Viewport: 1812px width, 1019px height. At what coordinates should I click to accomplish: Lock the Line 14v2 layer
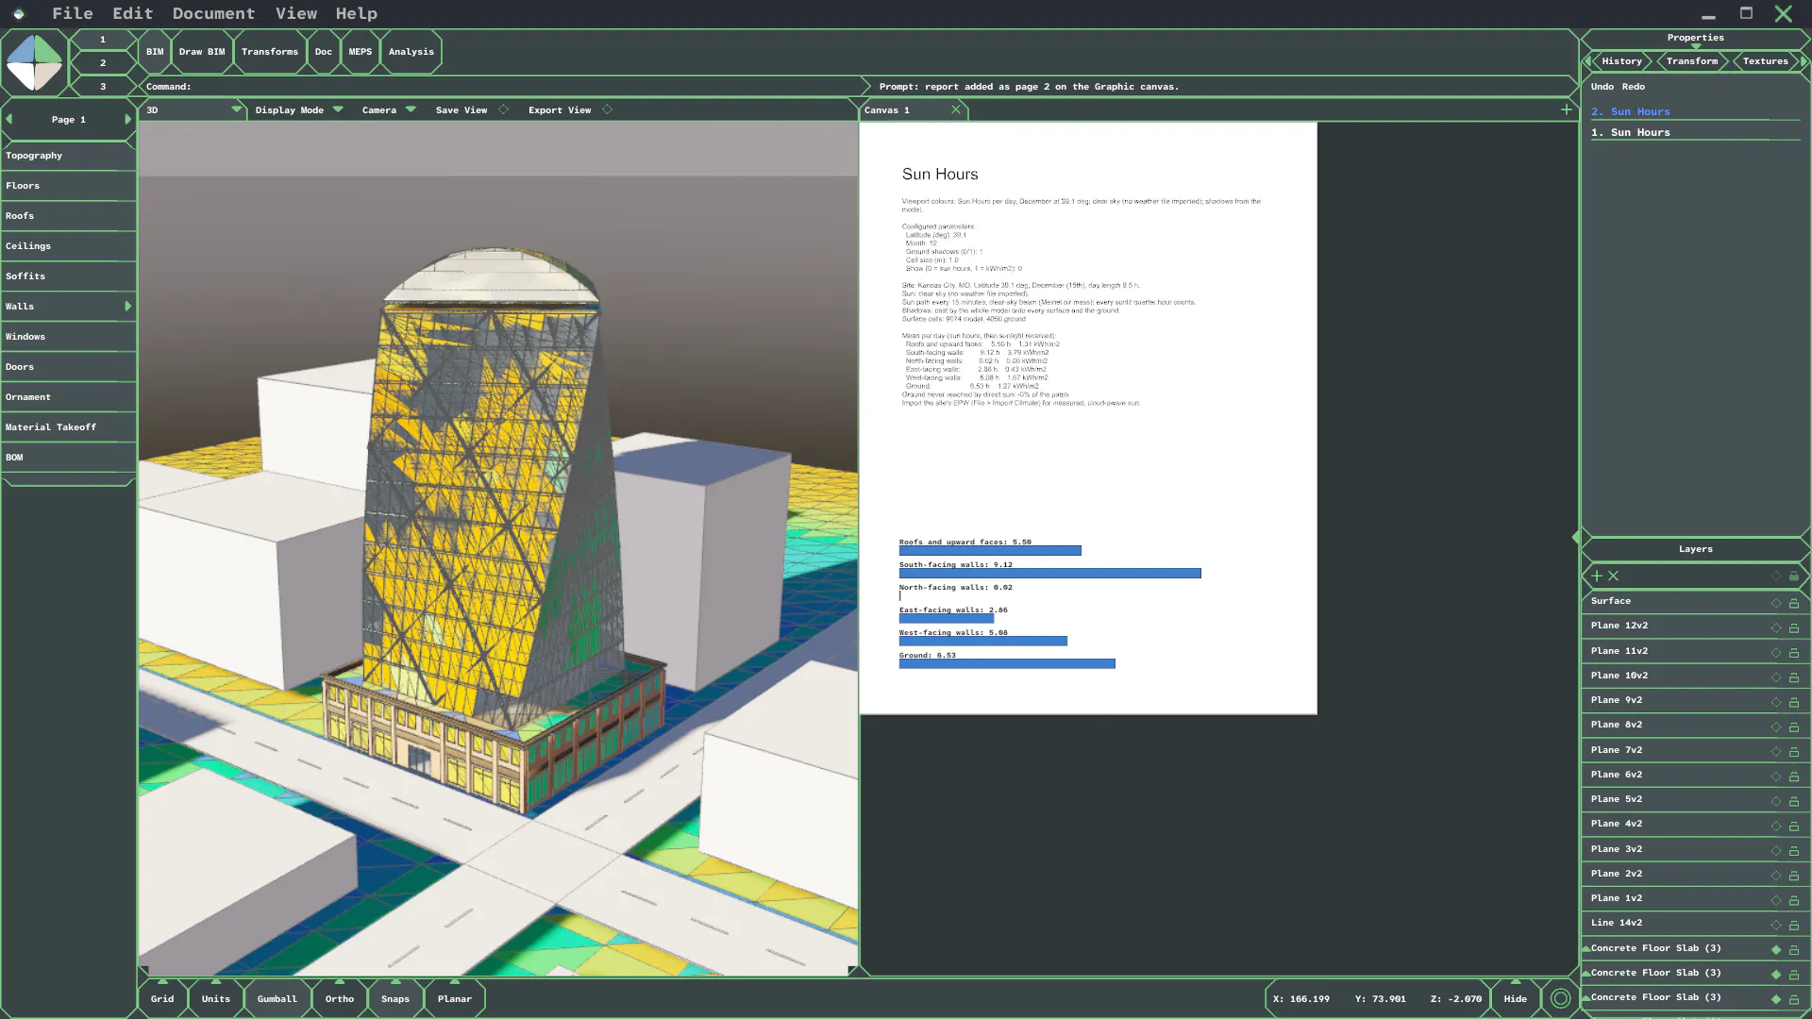[x=1794, y=925]
